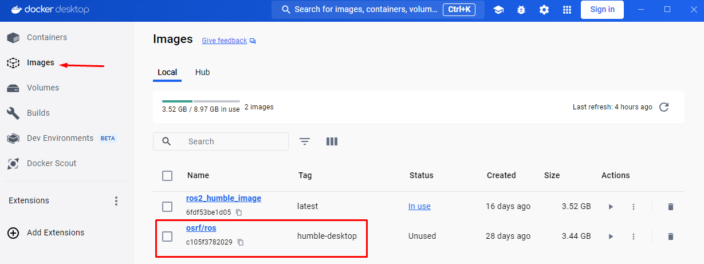The image size is (704, 264).
Task: Click the 3.44 GB size cell
Action: coord(576,236)
